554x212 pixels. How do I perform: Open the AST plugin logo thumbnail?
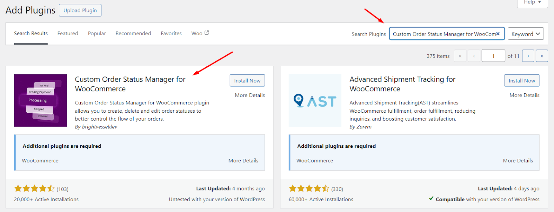coord(315,101)
